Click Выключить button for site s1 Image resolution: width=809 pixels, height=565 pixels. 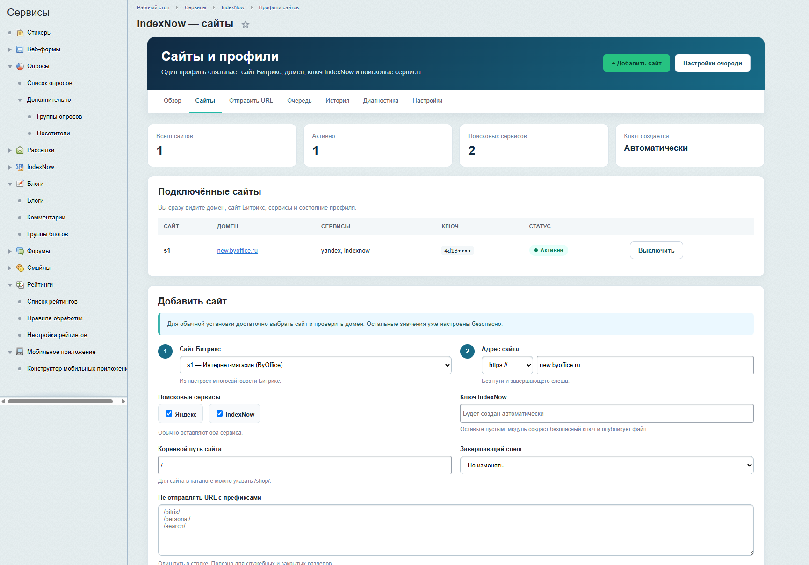click(657, 250)
